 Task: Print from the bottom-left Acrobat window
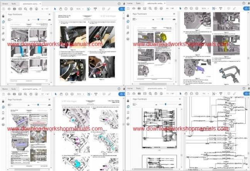point(14,94)
